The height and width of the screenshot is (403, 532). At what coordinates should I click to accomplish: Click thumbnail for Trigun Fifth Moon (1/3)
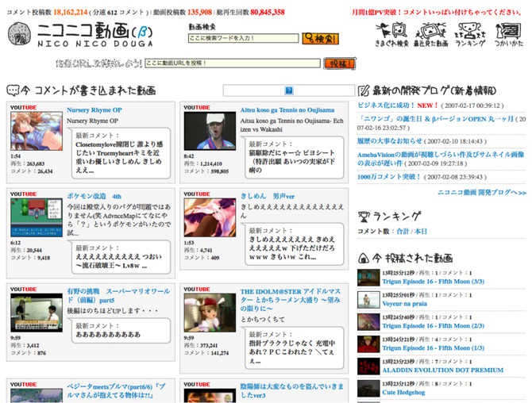[x=368, y=344]
